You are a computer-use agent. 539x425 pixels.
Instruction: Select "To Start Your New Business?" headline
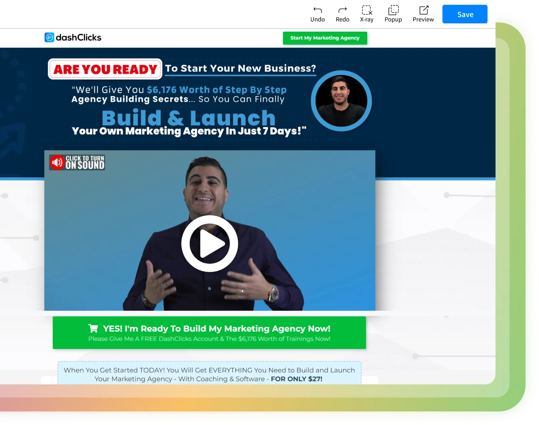(240, 68)
